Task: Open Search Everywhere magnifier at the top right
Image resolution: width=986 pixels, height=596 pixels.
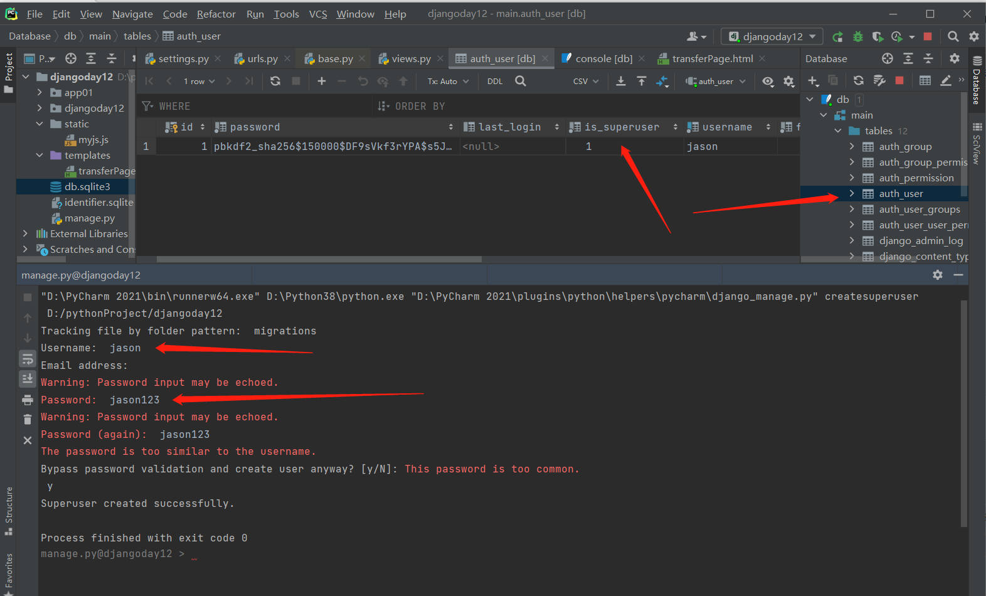Action: pos(953,36)
